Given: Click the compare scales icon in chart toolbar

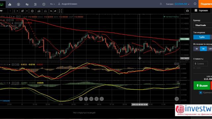Looking at the screenshot, I should click(45, 11).
